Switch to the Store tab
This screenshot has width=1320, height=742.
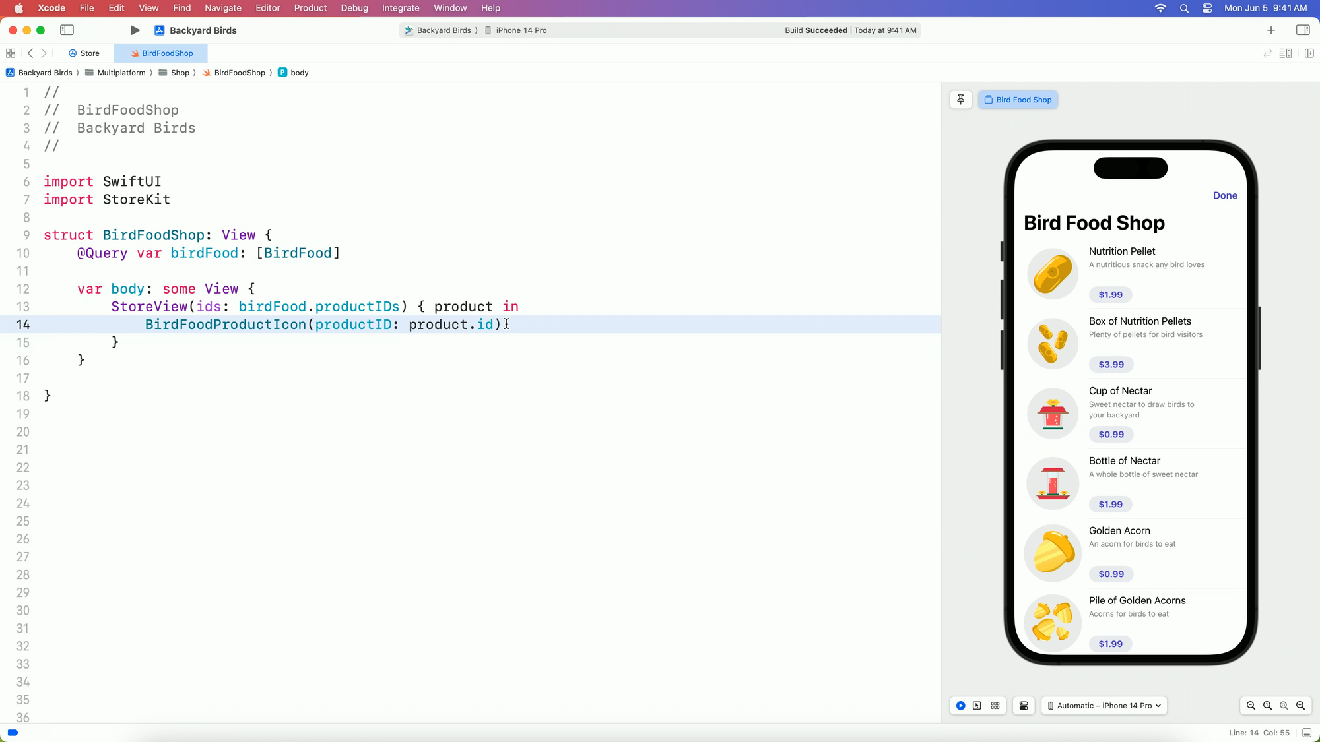(x=84, y=53)
